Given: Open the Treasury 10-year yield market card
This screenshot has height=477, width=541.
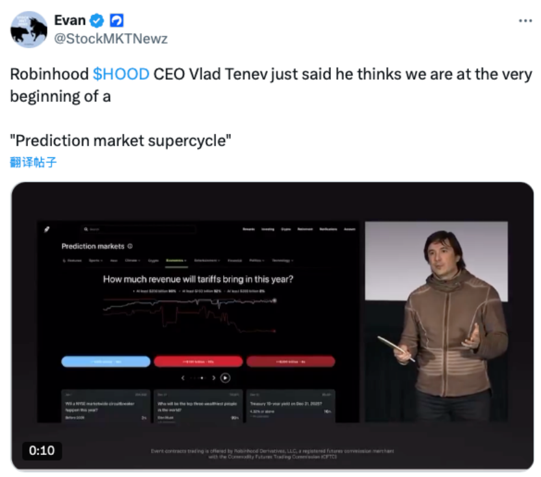Looking at the screenshot, I should click(x=291, y=406).
